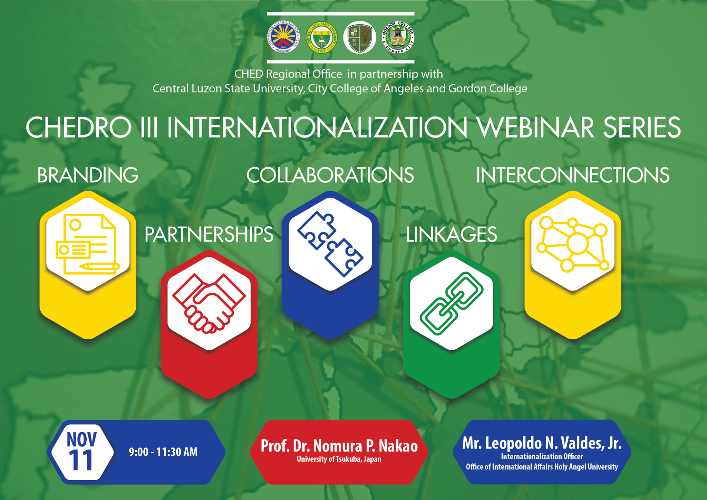Click the City College of Angeles shield logo
Screen dimensions: 707x500
pos(359,37)
